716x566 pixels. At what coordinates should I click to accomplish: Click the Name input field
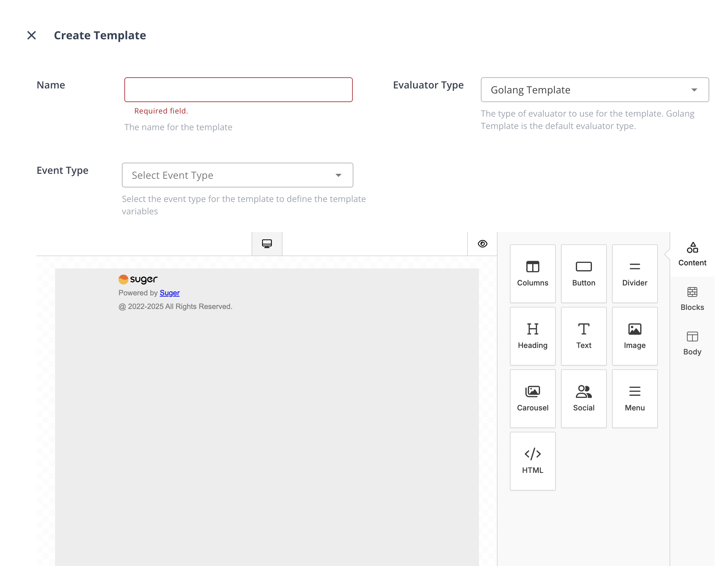[x=238, y=90]
